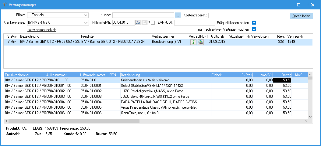Click the Hilfsmittel-Nr lookup icon

pyautogui.click(x=138, y=22)
